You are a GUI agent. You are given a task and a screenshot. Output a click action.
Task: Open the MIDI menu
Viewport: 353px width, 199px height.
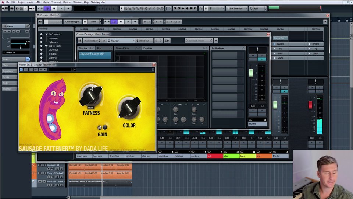(x=38, y=2)
